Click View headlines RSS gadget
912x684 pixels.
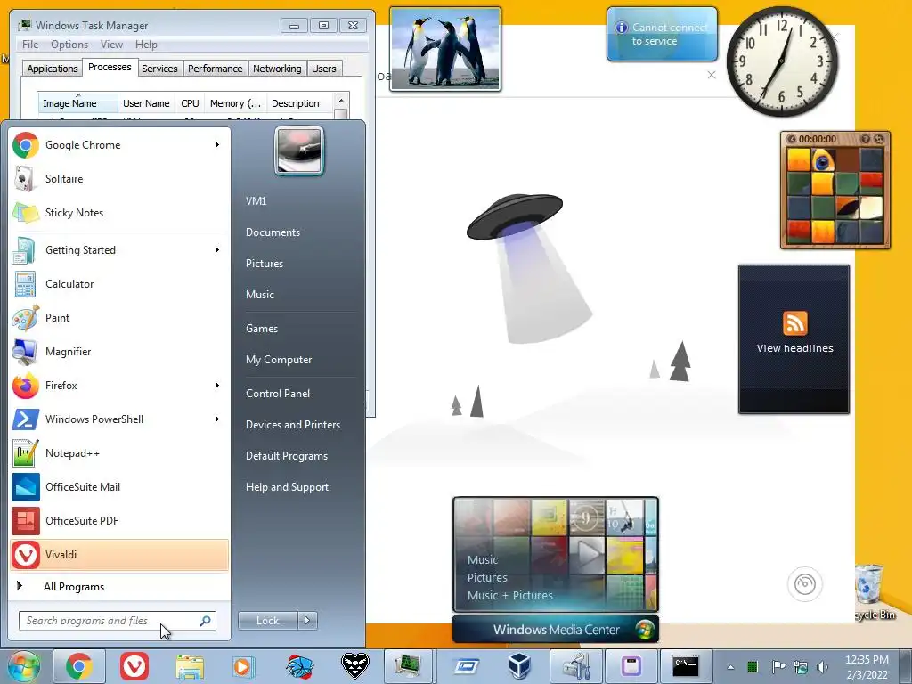(x=794, y=339)
